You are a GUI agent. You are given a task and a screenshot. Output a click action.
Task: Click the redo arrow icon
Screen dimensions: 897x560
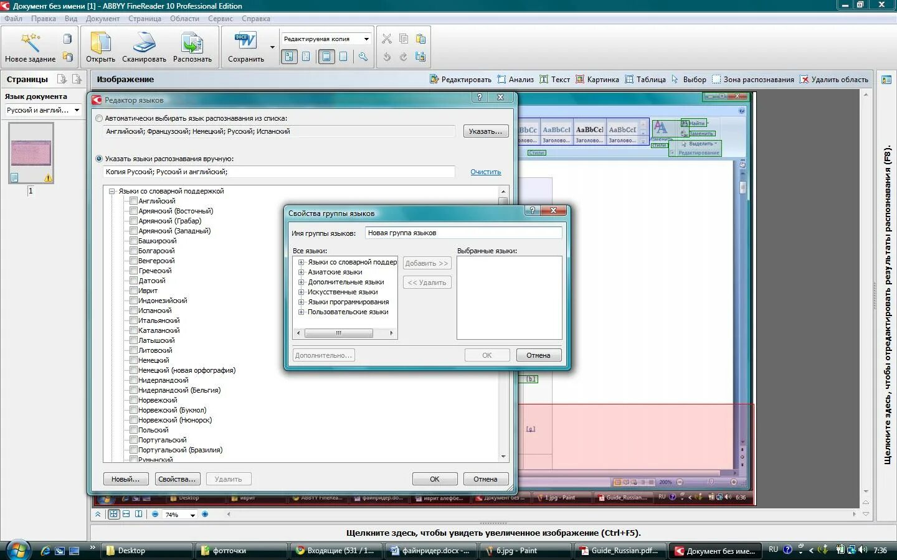point(404,57)
